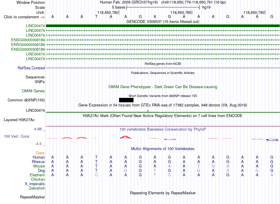280x204 pixels.
Task: Click the SNPs label of the Publications track
Action: (x=40, y=82)
